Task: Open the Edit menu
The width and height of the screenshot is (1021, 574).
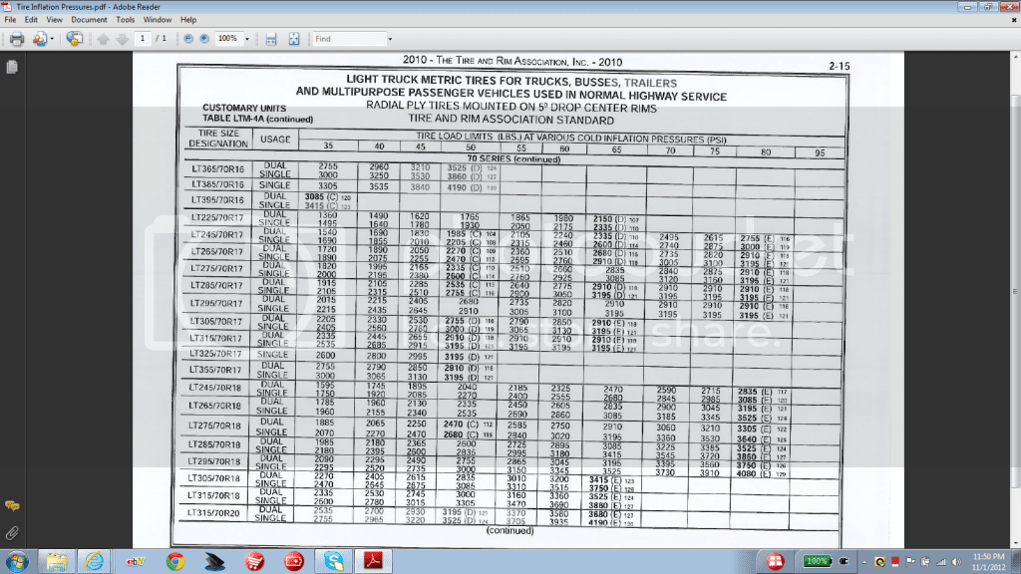Action: (x=31, y=20)
